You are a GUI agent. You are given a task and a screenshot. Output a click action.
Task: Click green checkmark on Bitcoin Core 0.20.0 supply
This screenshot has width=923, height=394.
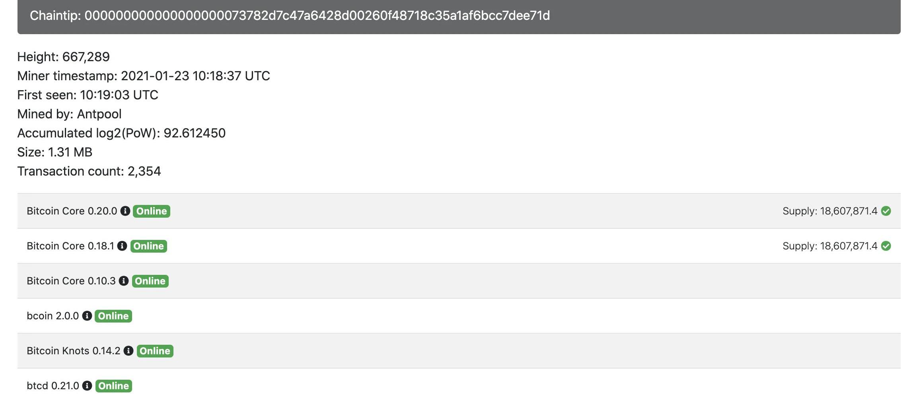point(886,211)
